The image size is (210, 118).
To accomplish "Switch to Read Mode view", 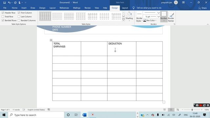I will [165, 110].
